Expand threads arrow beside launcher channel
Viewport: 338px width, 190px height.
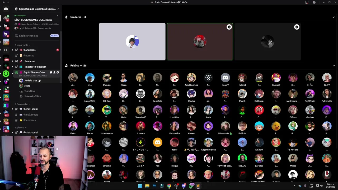point(12,61)
